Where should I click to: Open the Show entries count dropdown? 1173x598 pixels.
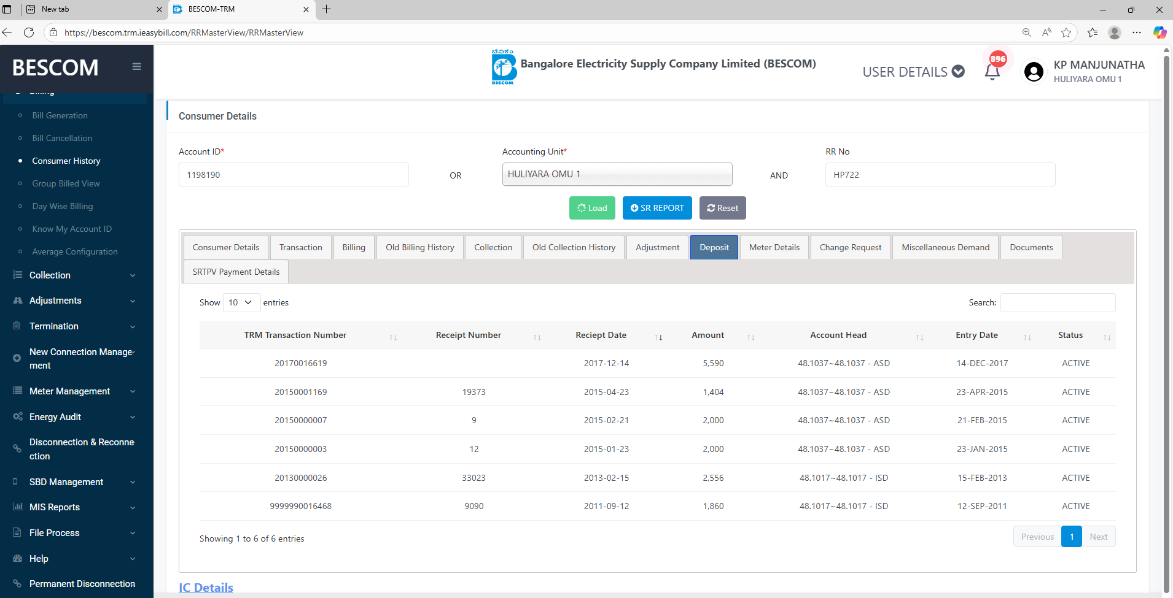pos(241,302)
